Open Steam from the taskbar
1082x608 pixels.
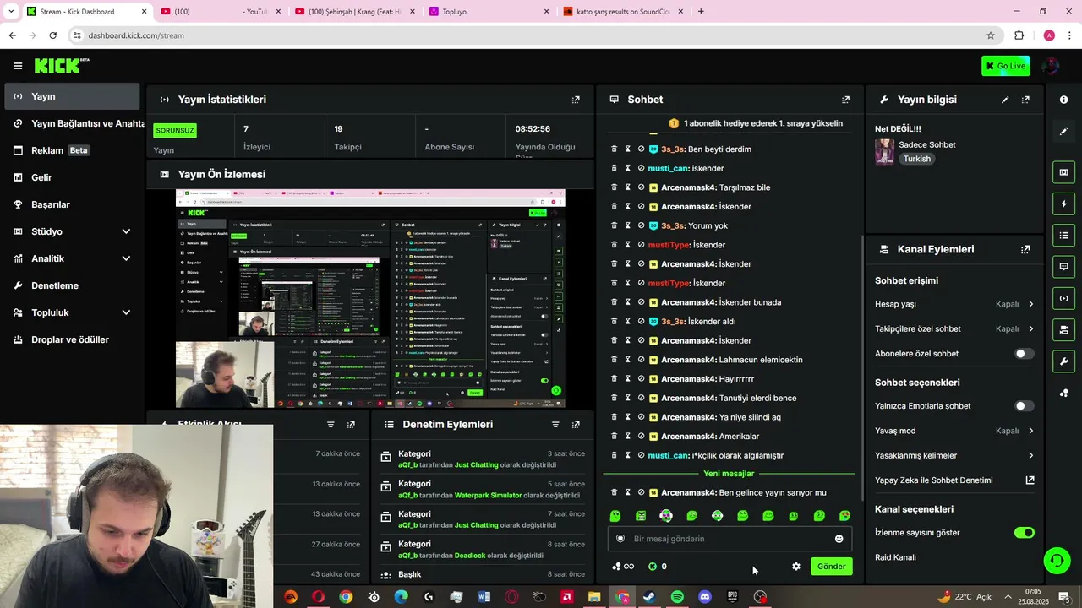click(x=649, y=597)
